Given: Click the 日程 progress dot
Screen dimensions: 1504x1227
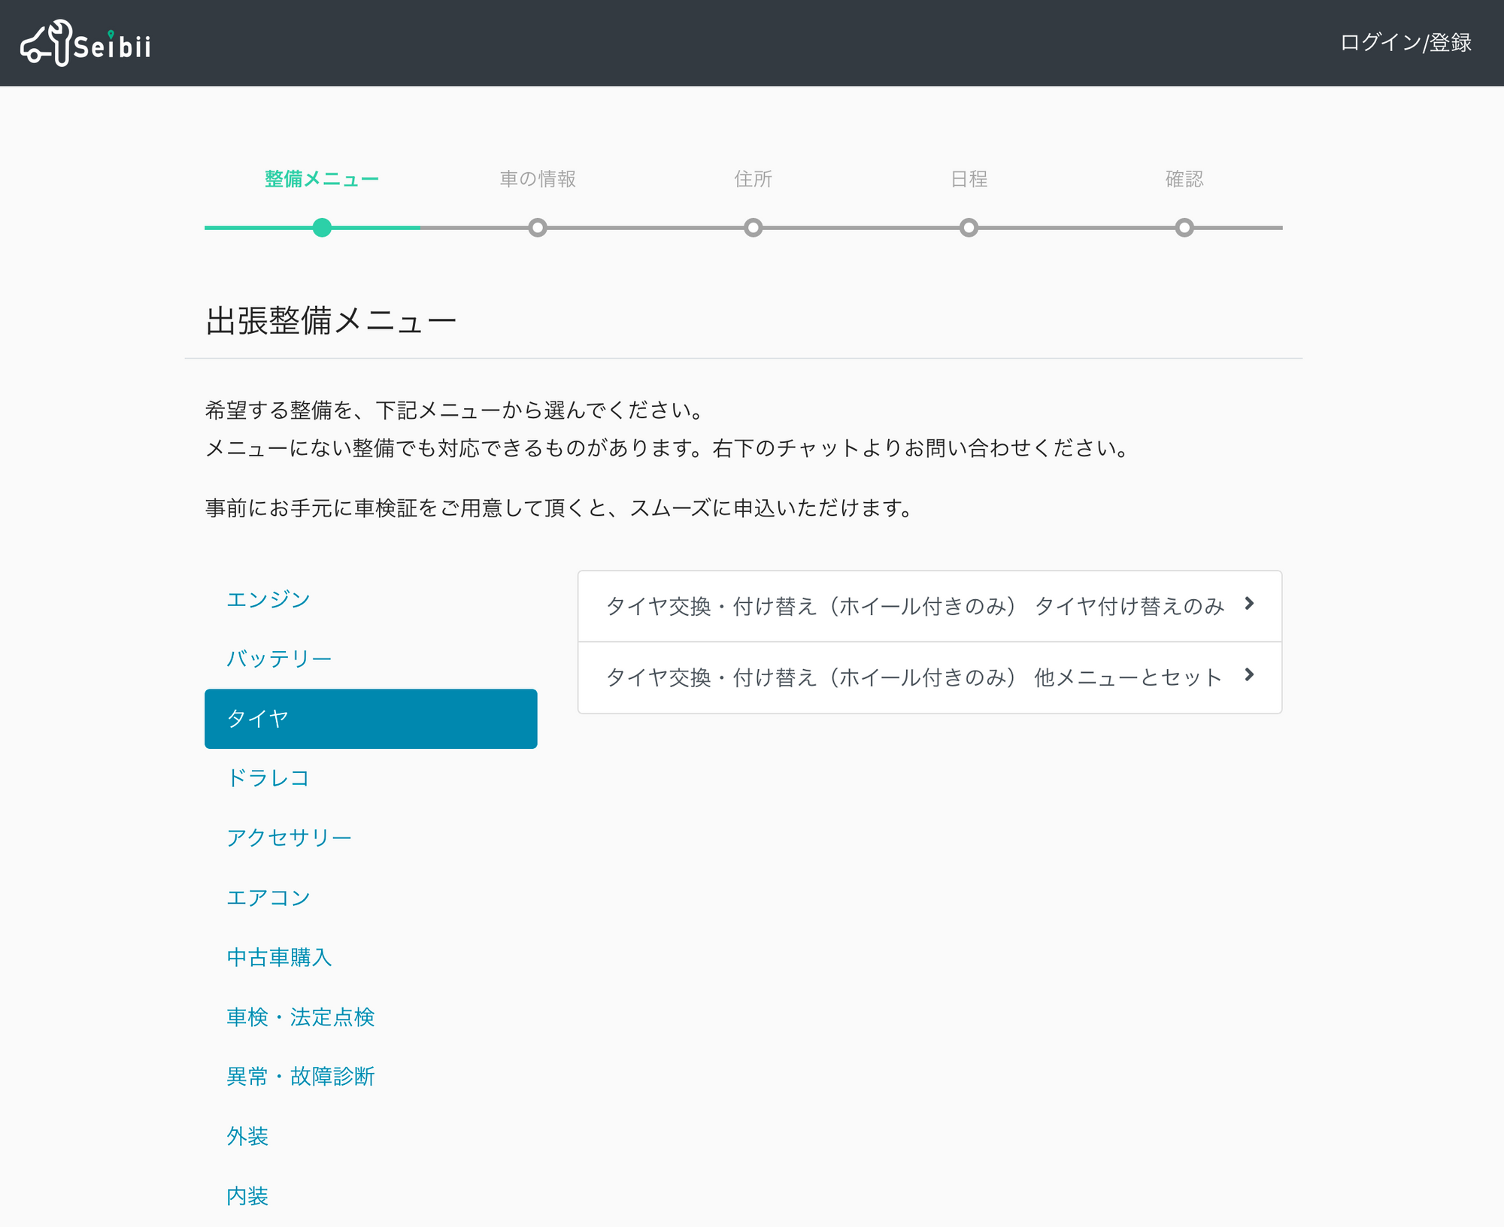Looking at the screenshot, I should click(969, 228).
